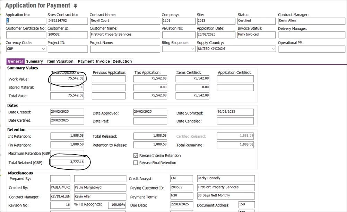347x212 pixels.
Task: Open the Supply Country dropdown
Action: pos(273,49)
